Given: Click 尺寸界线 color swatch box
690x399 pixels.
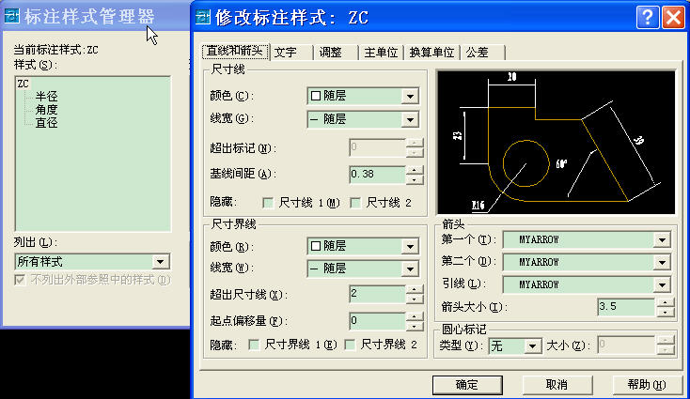Looking at the screenshot, I should click(316, 246).
